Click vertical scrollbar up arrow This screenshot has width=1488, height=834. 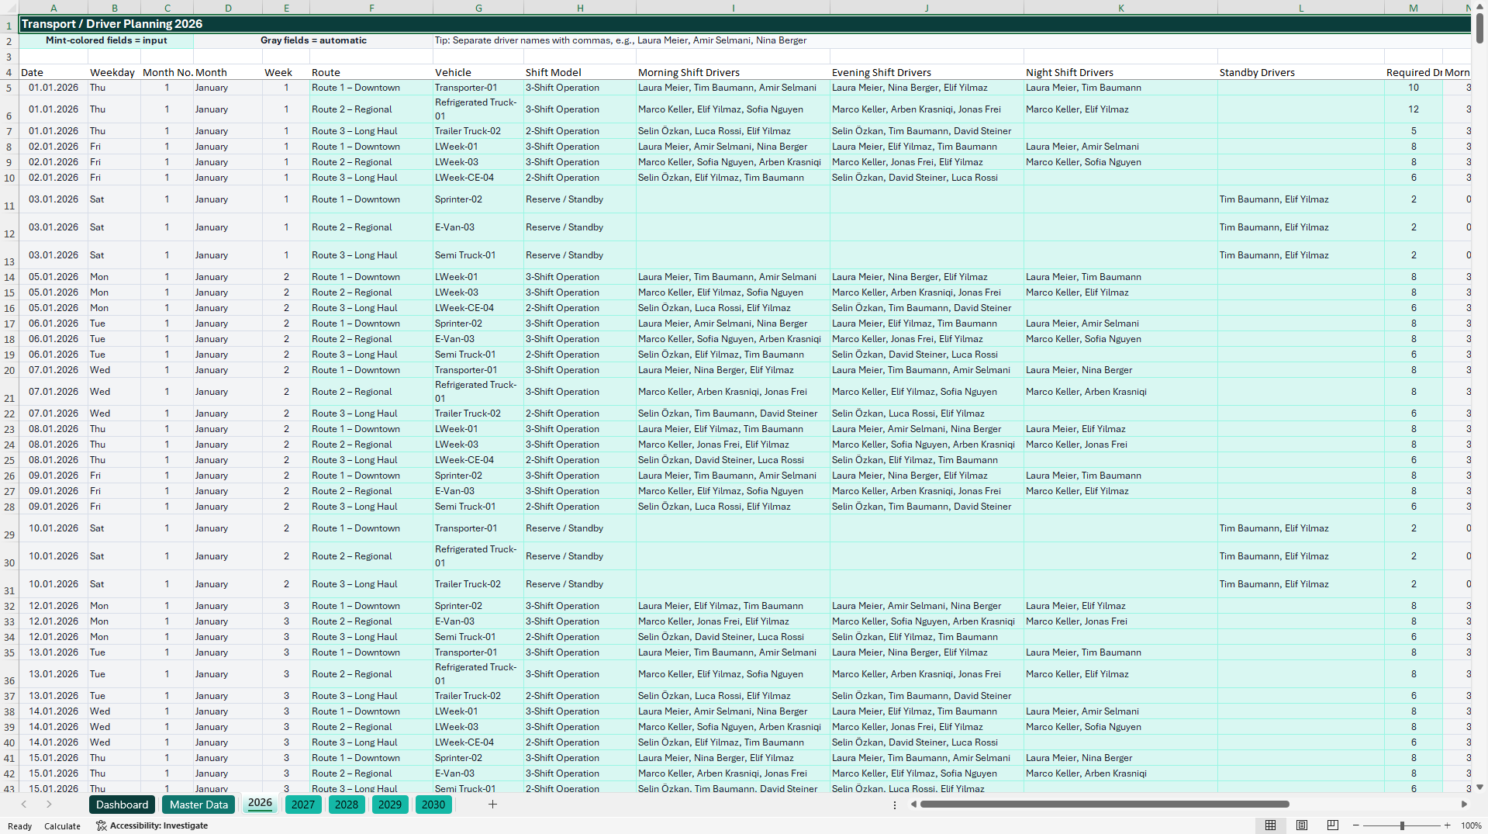point(1479,7)
